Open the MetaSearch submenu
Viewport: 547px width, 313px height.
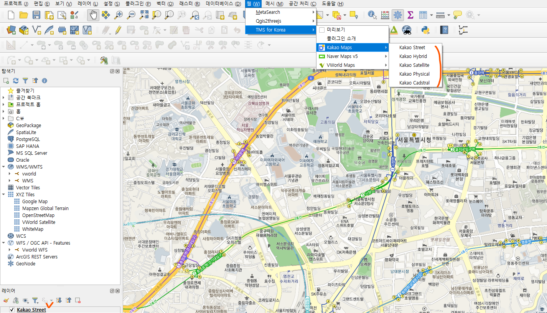[280, 12]
